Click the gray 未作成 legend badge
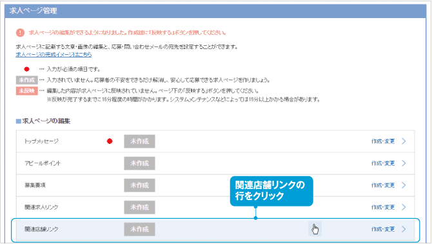The height and width of the screenshot is (244, 432). pos(26,80)
